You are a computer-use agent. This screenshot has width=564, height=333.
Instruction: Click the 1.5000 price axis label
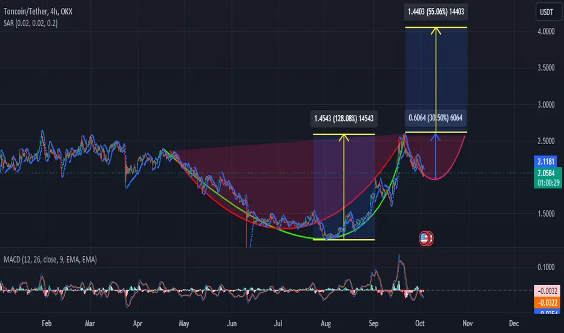546,214
